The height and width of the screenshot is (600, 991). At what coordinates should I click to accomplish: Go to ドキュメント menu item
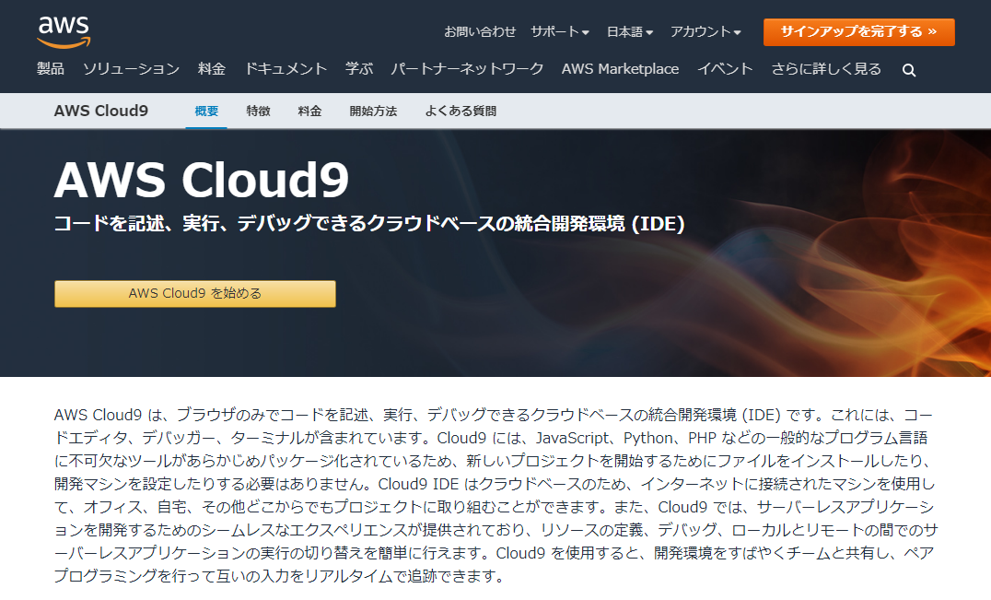pyautogui.click(x=286, y=69)
